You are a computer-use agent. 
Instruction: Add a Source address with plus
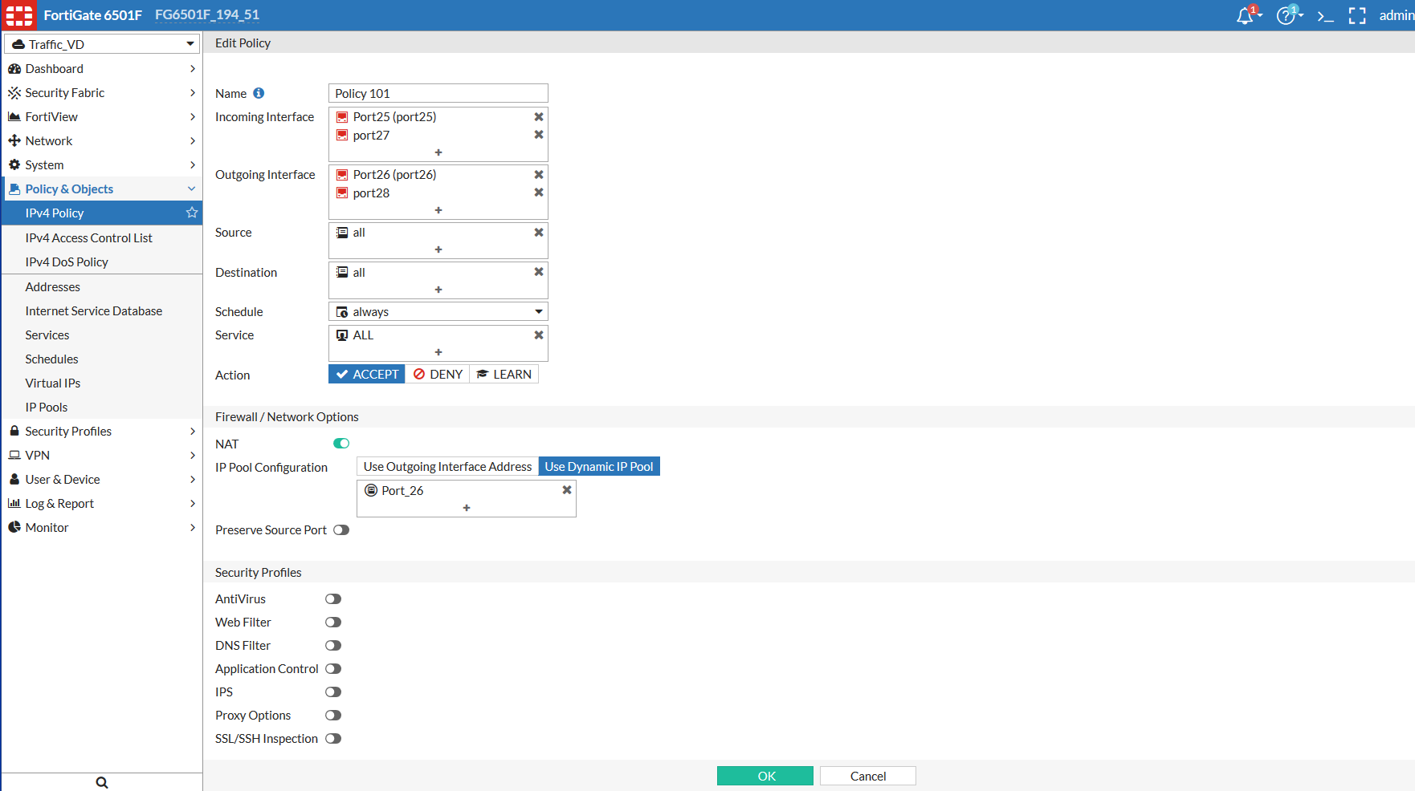pos(438,249)
